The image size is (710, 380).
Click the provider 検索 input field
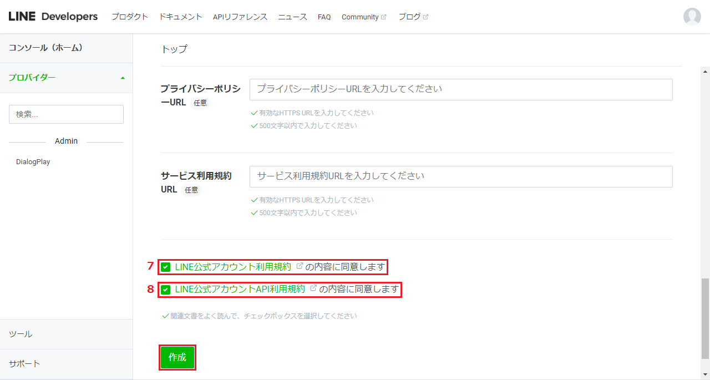click(x=66, y=114)
